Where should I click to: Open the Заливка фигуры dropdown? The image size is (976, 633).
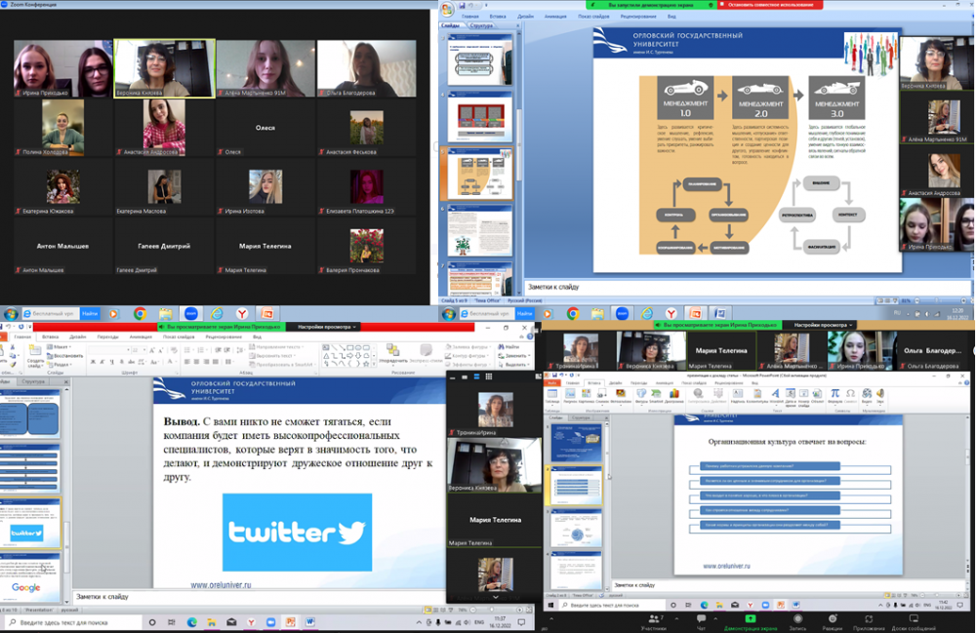coord(470,347)
